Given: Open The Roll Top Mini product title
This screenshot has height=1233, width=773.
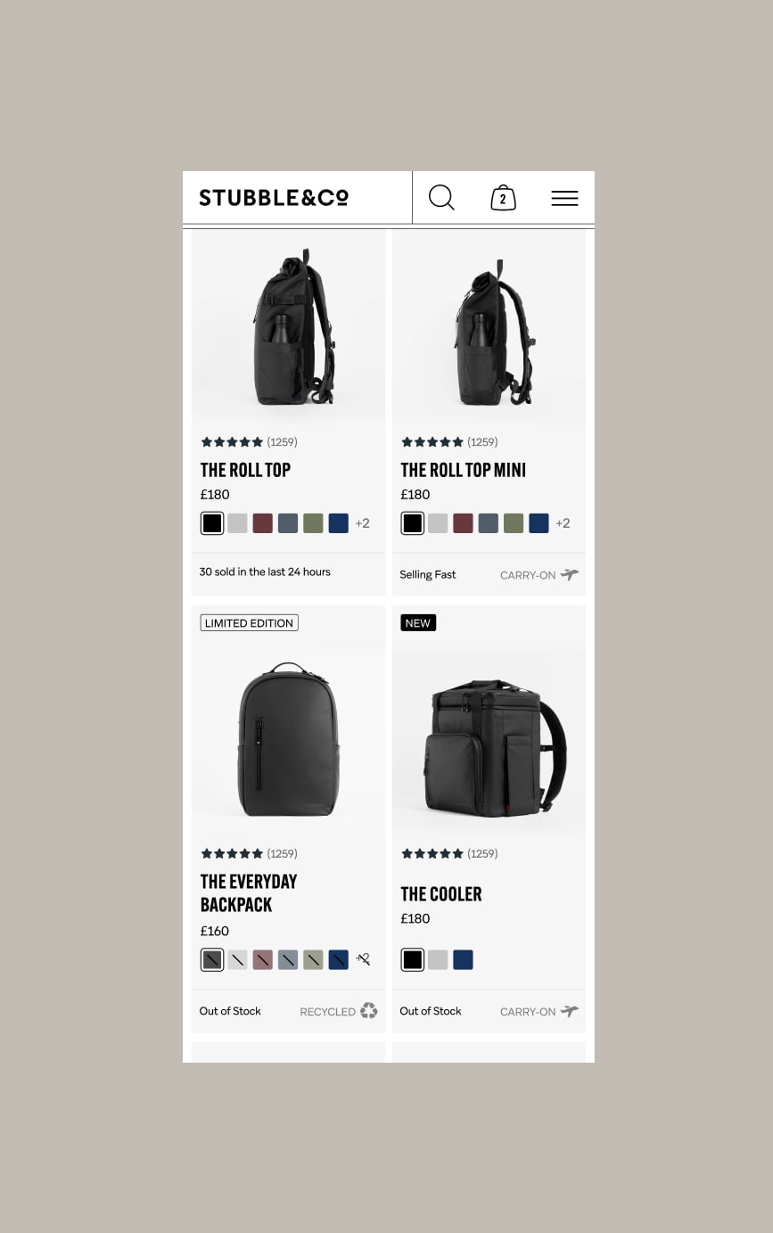Looking at the screenshot, I should [x=464, y=470].
